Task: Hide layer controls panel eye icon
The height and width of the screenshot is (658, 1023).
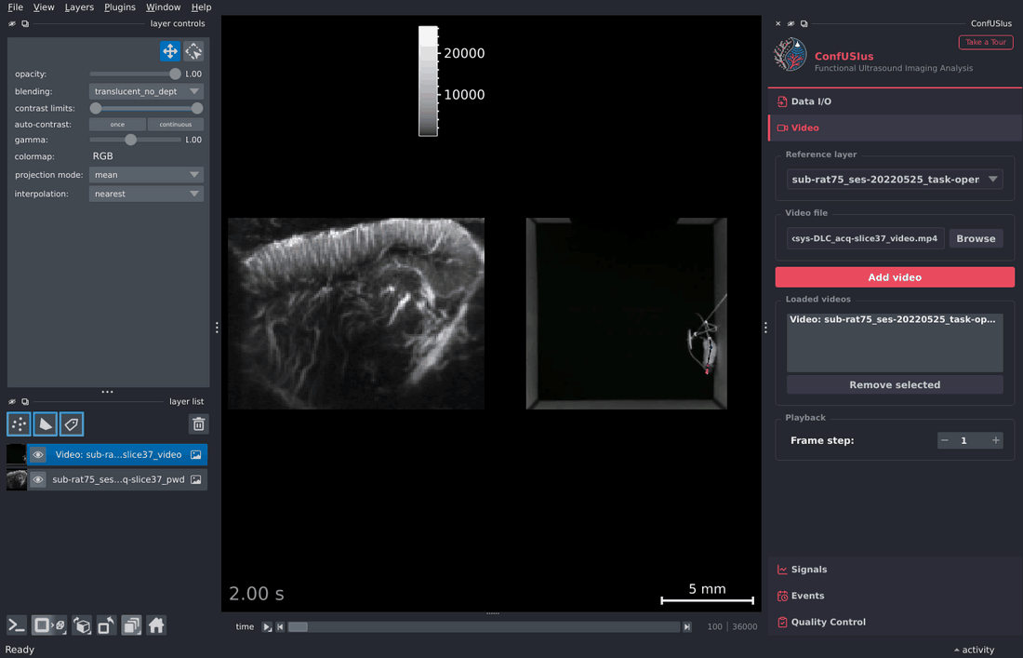Action: [12, 23]
